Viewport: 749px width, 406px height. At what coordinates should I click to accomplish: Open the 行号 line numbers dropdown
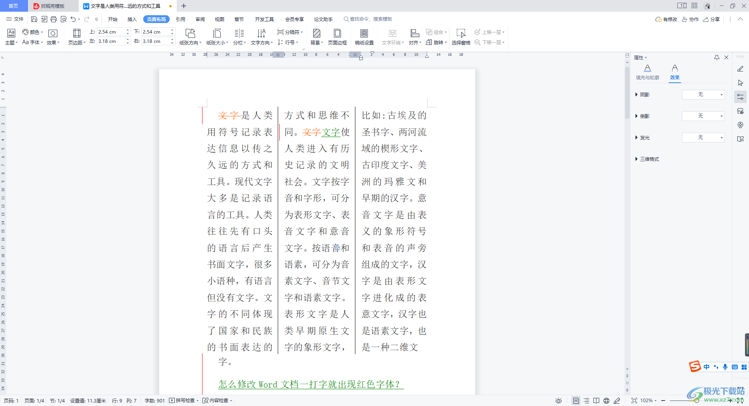tap(288, 42)
